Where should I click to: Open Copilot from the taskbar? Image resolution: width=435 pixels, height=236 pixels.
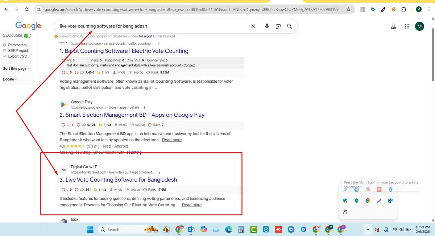click(x=204, y=229)
